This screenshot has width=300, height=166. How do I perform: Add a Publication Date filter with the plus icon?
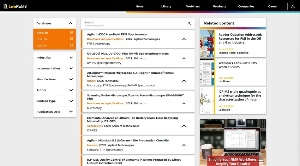tap(71, 112)
